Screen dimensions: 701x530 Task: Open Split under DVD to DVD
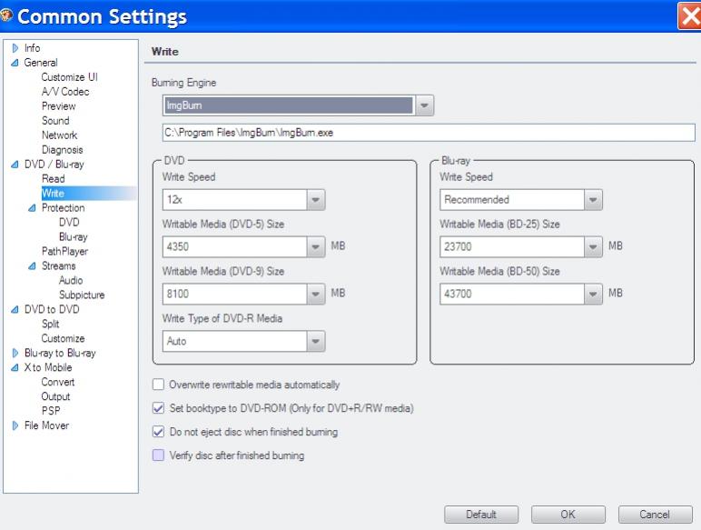point(51,324)
